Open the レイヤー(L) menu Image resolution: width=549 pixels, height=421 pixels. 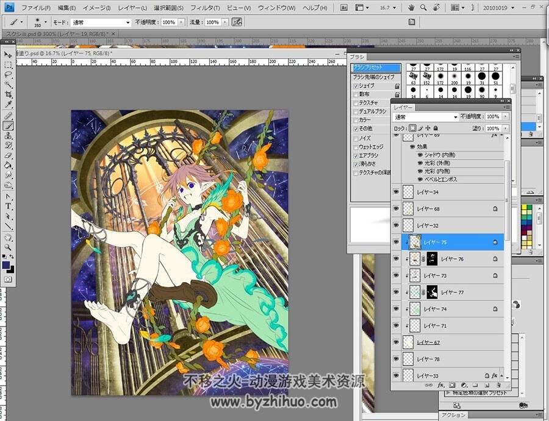(132, 7)
